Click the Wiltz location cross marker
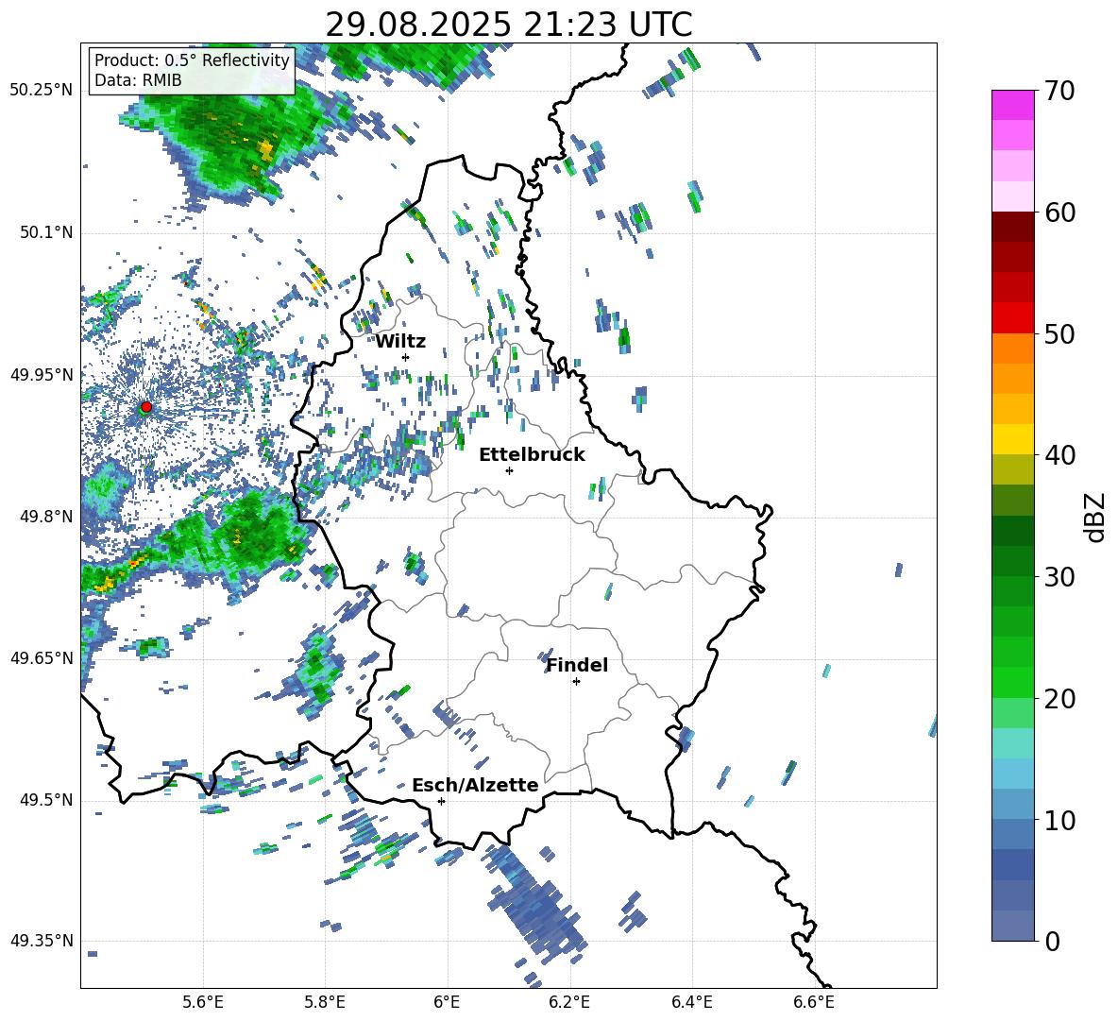Image resolution: width=1118 pixels, height=1021 pixels. pos(406,357)
